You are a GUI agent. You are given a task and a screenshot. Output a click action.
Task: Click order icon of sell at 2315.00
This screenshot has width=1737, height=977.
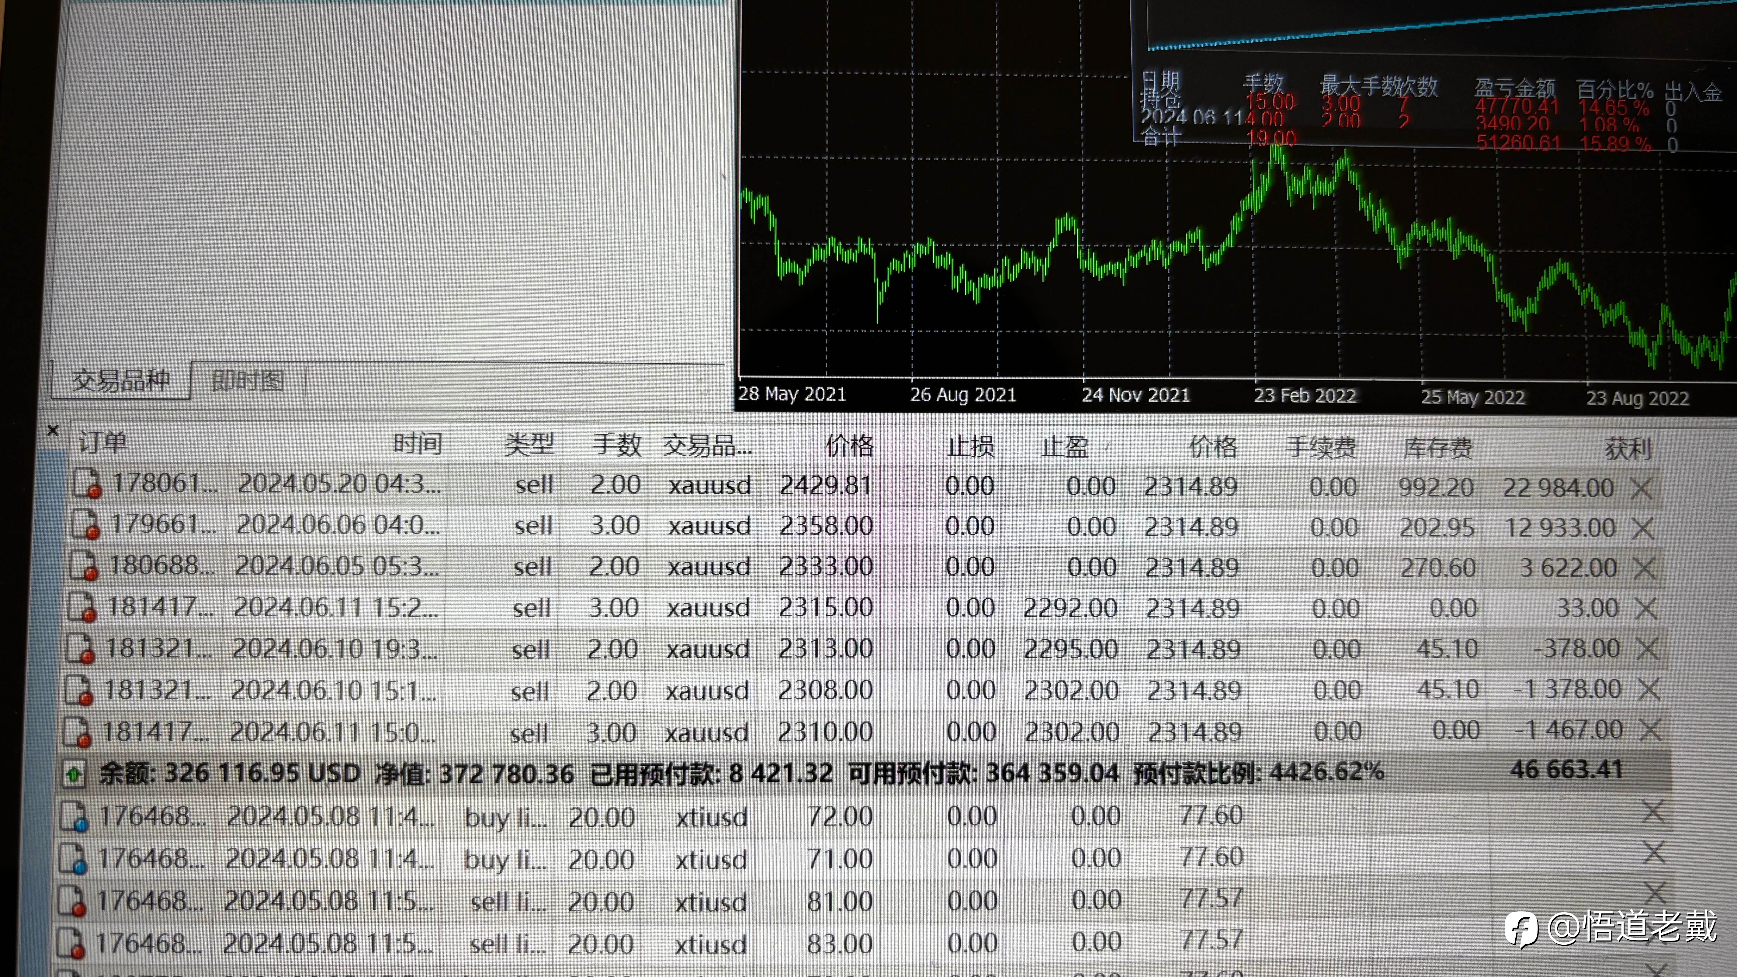click(x=82, y=607)
